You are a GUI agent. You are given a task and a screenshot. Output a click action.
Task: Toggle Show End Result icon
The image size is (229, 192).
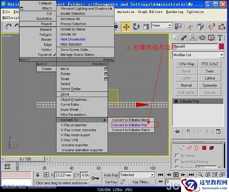click(x=188, y=131)
